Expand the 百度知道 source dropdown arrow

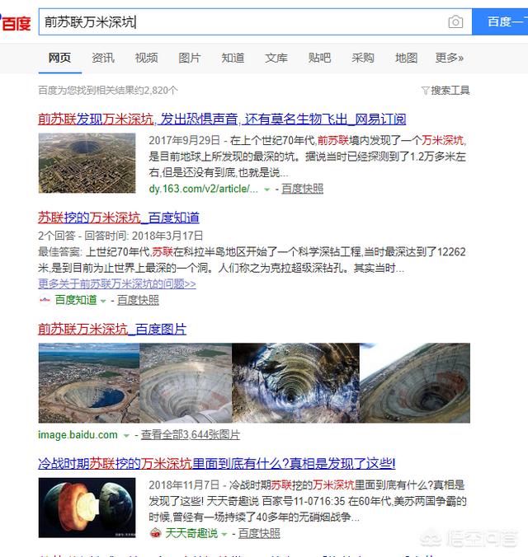coord(103,302)
